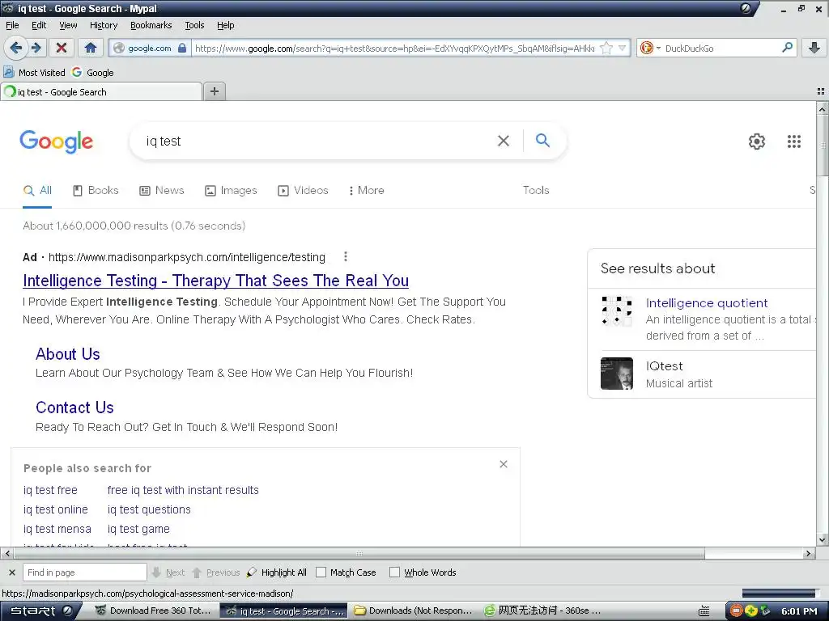829x621 pixels.
Task: Click the horizontal scrollbar right arrow
Action: click(808, 553)
